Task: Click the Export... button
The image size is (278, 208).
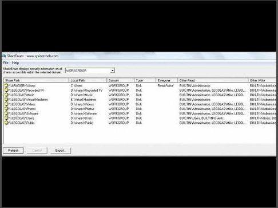Action: (x=61, y=151)
